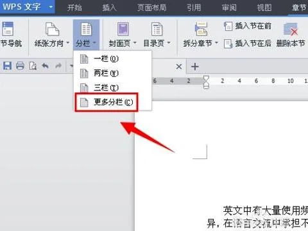Click the 拆分章节 split section icon

pos(201,29)
